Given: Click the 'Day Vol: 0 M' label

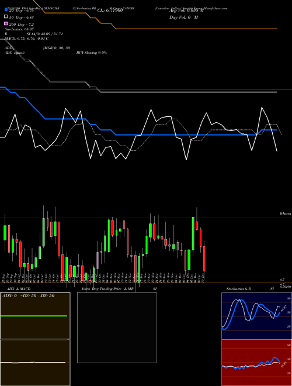Looking at the screenshot, I should tap(183, 17).
